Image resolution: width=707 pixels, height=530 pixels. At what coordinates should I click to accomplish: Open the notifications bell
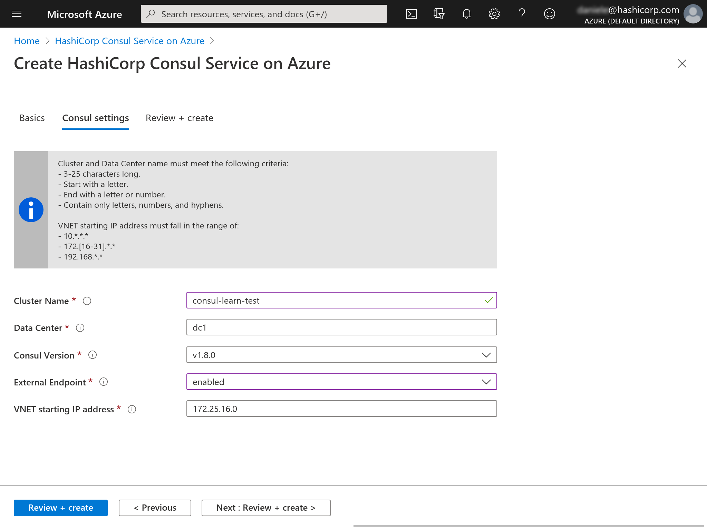coord(466,14)
